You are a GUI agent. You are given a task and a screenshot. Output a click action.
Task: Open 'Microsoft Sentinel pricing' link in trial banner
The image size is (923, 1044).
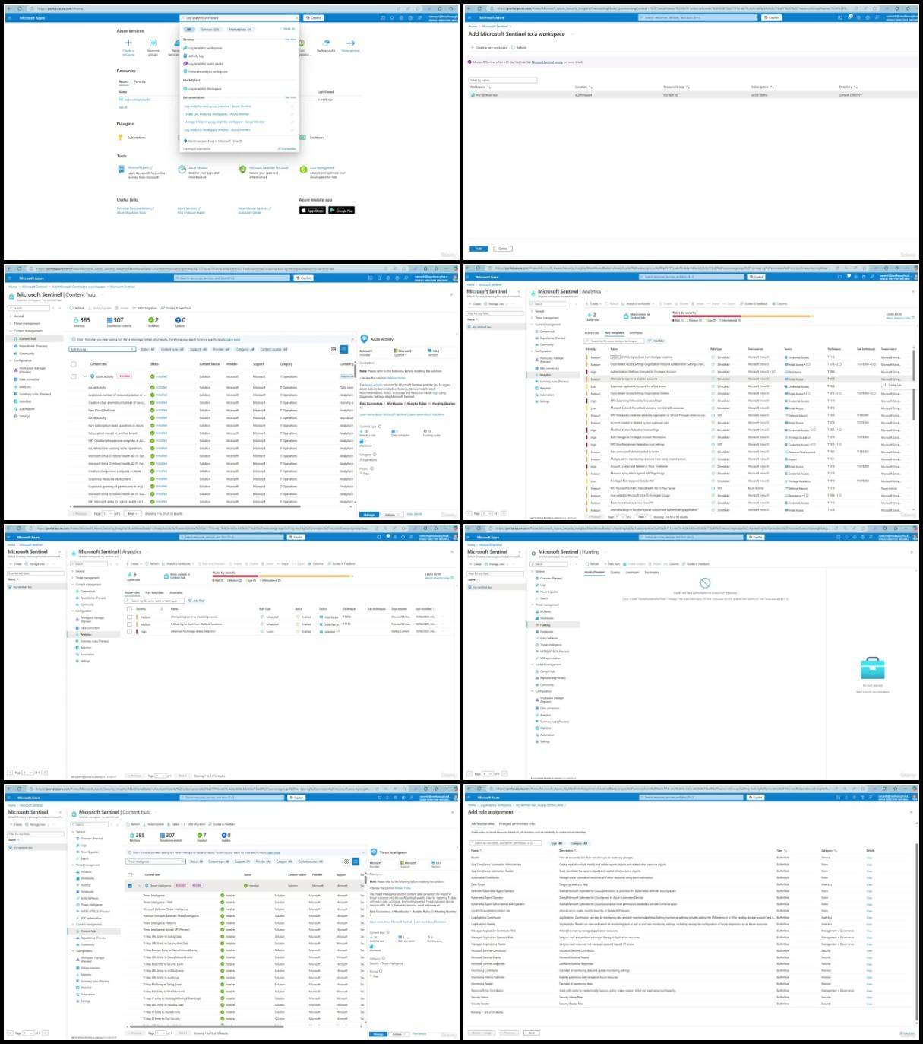[x=547, y=62]
